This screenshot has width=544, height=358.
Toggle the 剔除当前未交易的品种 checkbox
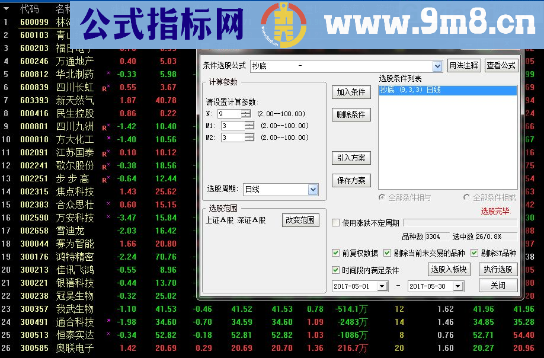click(x=387, y=253)
